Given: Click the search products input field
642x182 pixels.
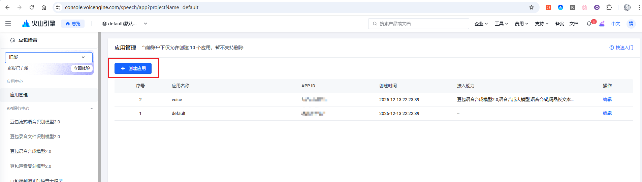Looking at the screenshot, I should coord(421,24).
